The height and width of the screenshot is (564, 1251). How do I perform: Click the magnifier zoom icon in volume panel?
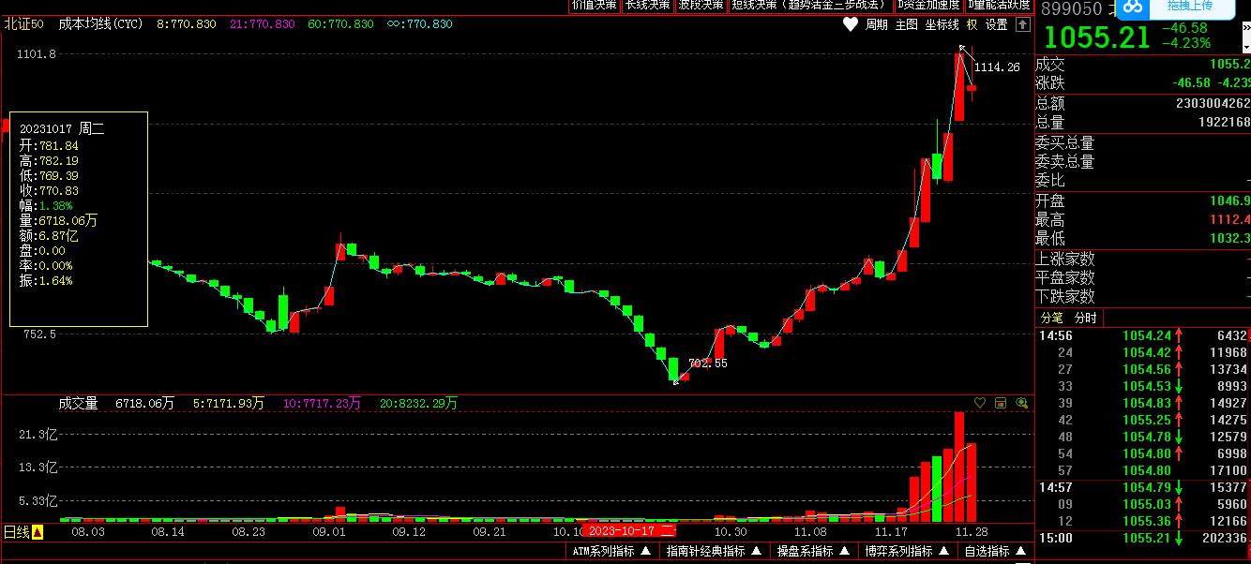(1021, 403)
